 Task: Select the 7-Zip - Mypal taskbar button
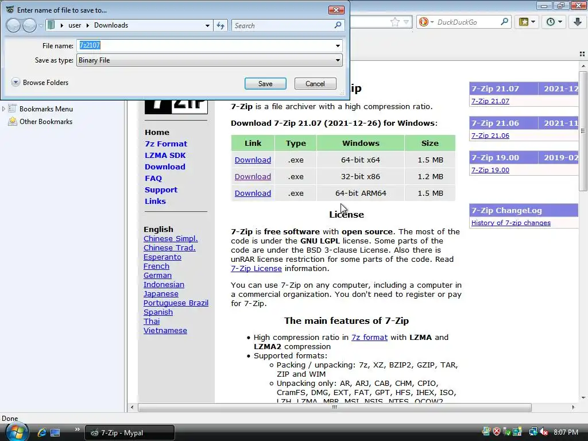(130, 432)
